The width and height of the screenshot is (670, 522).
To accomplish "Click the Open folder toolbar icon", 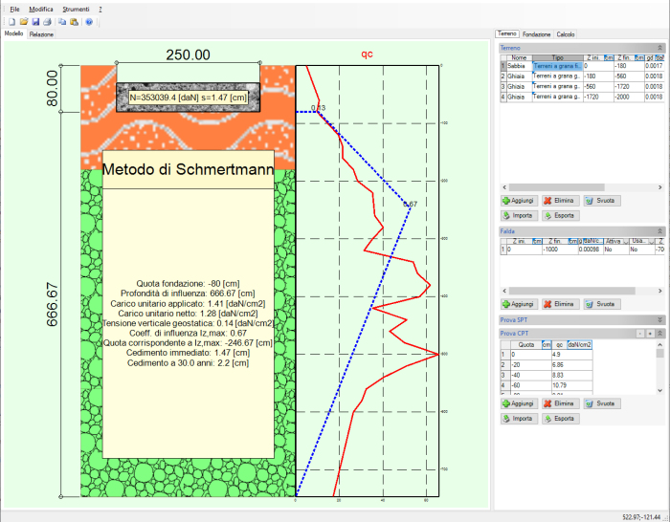I will 24,21.
